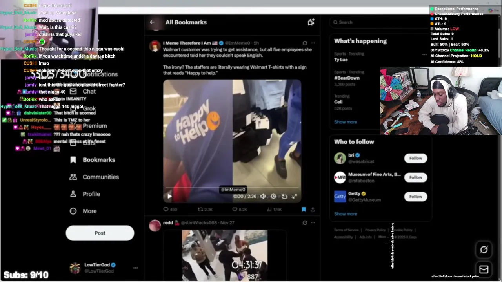The image size is (502, 282).
Task: Open the video thumbnail in redd's post
Action: [225, 255]
